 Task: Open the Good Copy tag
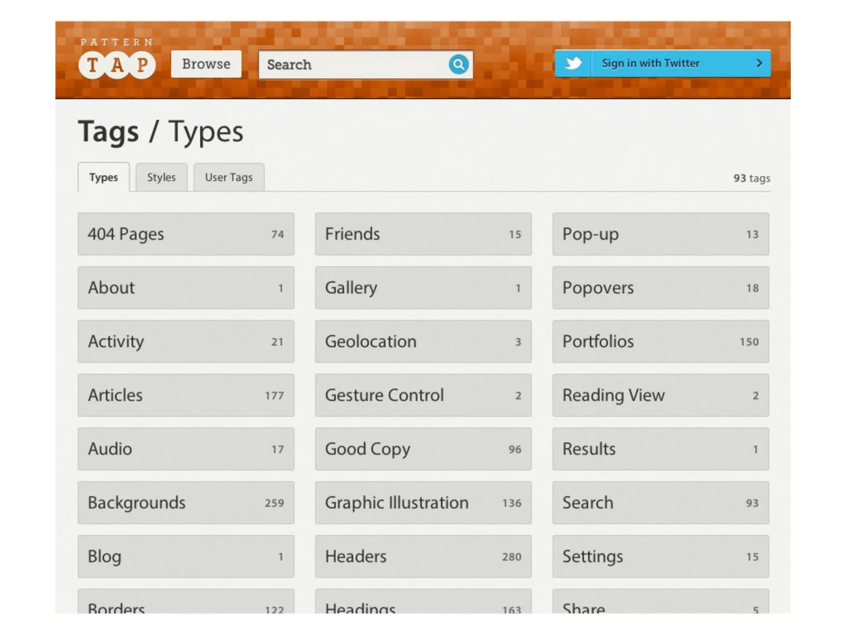pyautogui.click(x=423, y=449)
